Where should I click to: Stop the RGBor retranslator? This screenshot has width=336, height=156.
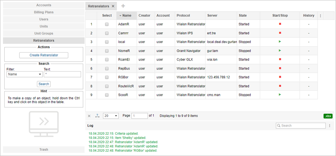click(x=280, y=77)
